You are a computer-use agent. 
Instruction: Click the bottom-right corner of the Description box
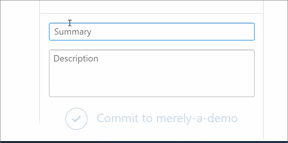click(253, 96)
